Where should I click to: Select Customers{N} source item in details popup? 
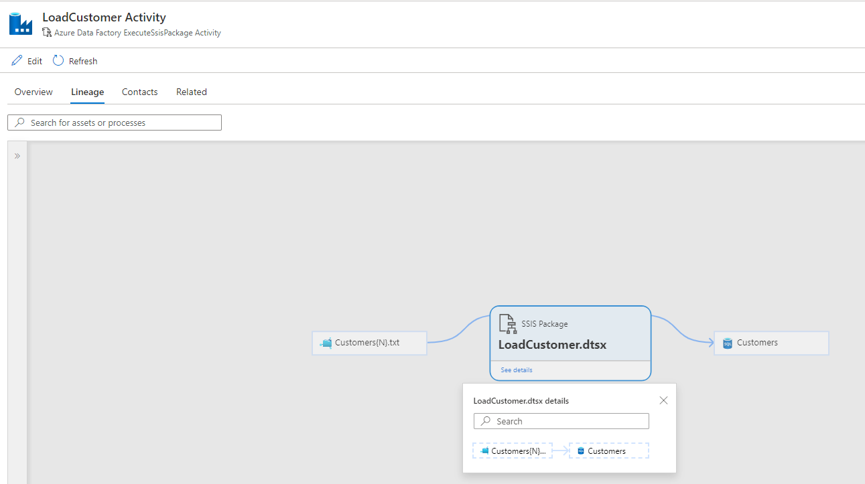pyautogui.click(x=513, y=451)
